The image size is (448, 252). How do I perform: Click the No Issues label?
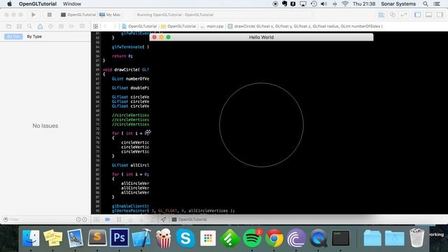45,126
